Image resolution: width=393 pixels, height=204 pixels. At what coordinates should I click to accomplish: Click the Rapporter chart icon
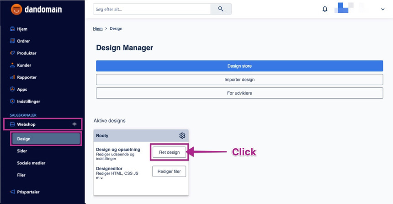[x=12, y=77]
